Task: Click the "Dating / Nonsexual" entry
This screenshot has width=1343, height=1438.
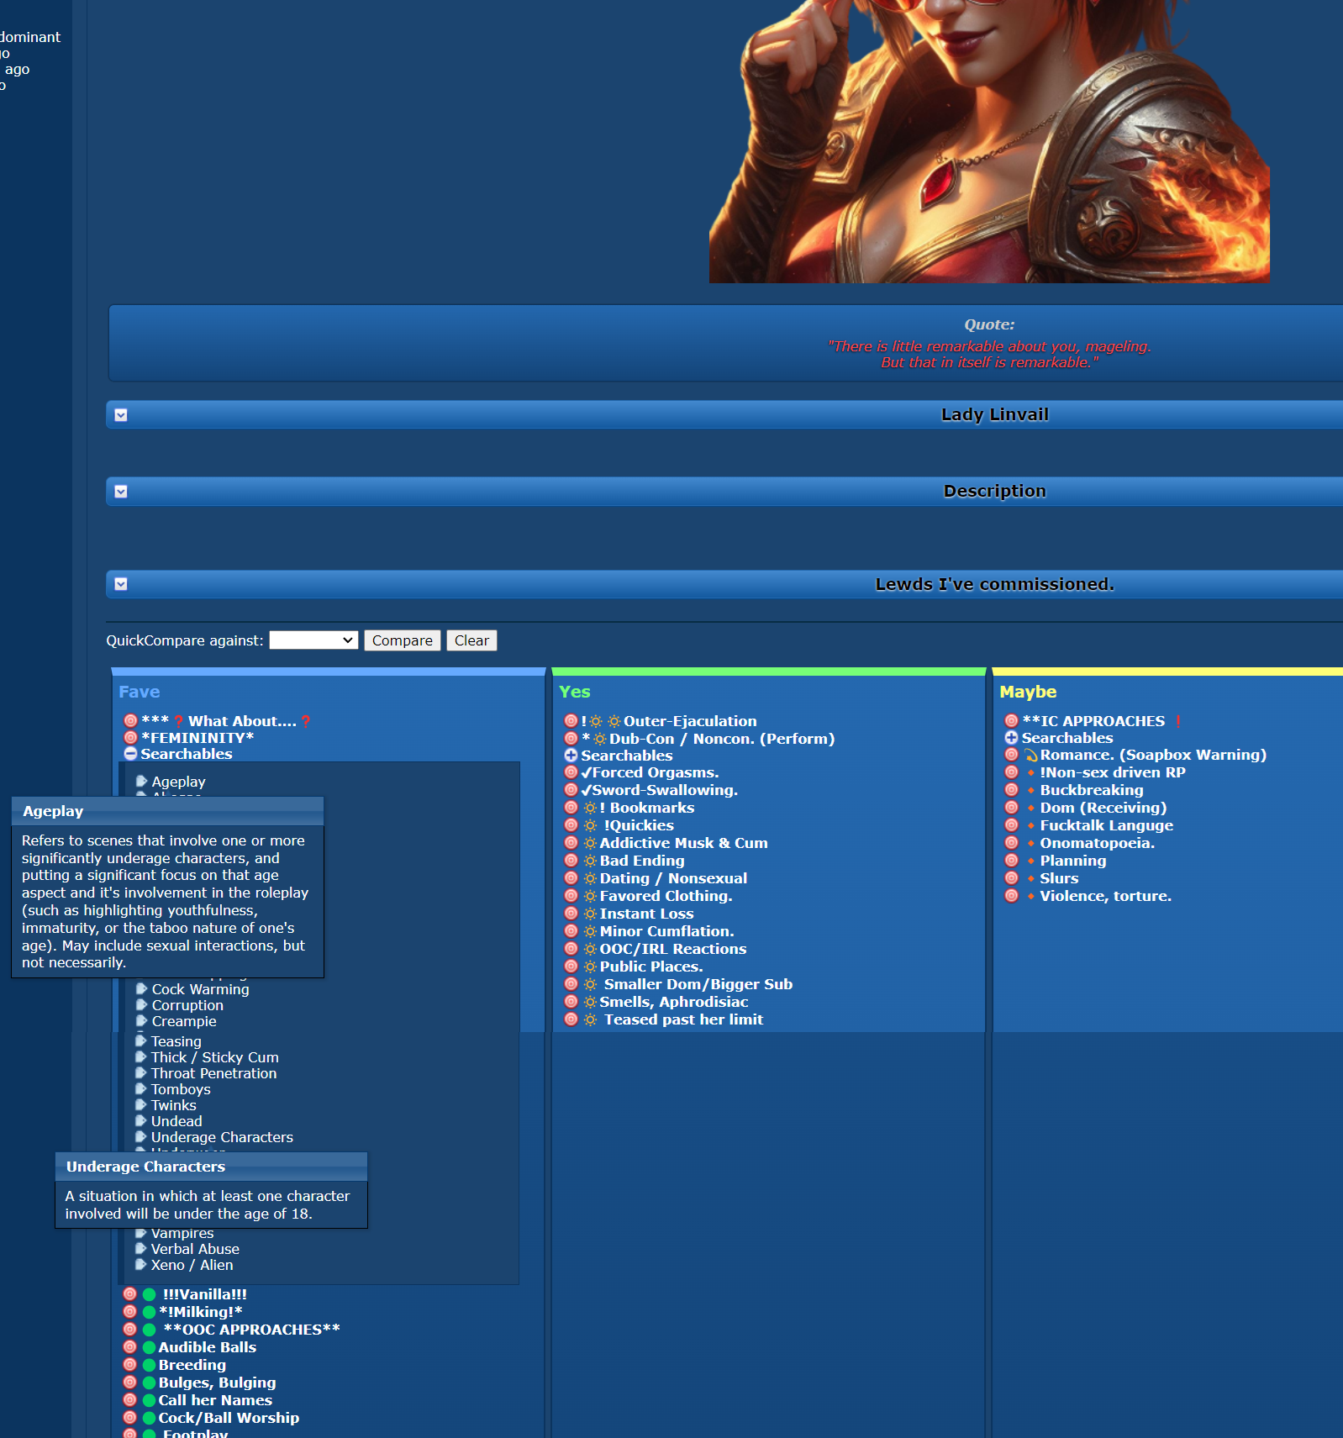Action: [x=673, y=878]
